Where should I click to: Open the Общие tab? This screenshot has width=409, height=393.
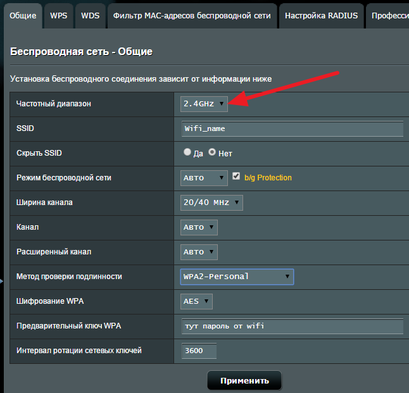[x=22, y=15]
